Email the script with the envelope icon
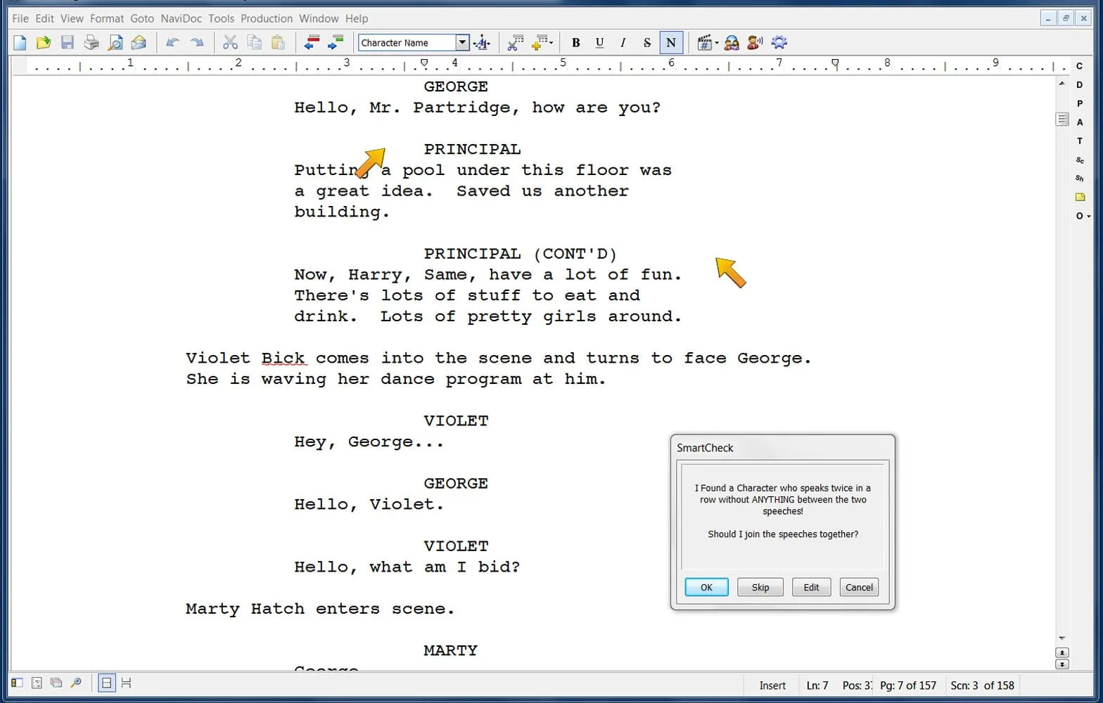Screen dimensions: 1103x703 (x=139, y=43)
